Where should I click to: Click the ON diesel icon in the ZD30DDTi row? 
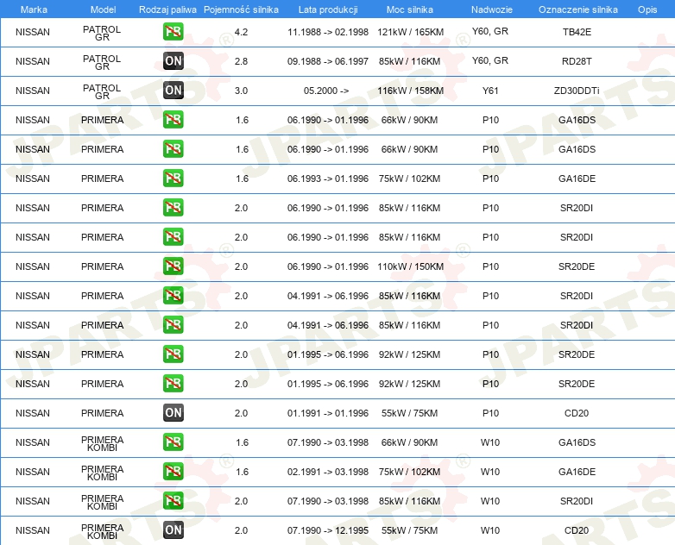[173, 90]
